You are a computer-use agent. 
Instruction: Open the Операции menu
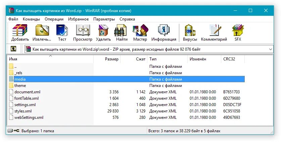tap(54, 19)
